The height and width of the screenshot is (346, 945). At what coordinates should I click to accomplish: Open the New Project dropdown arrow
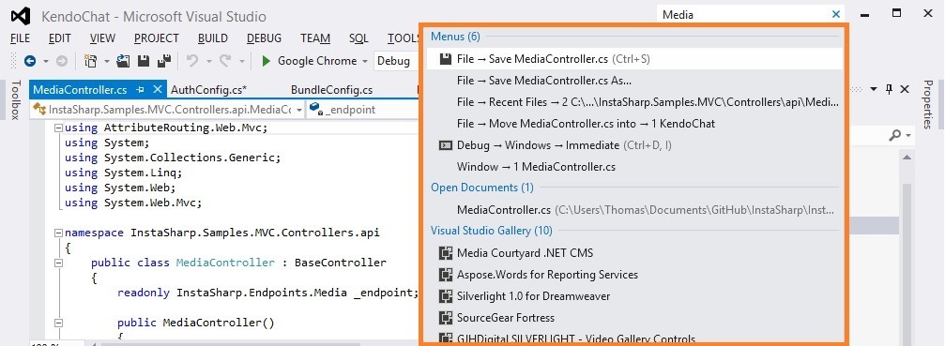click(x=107, y=61)
